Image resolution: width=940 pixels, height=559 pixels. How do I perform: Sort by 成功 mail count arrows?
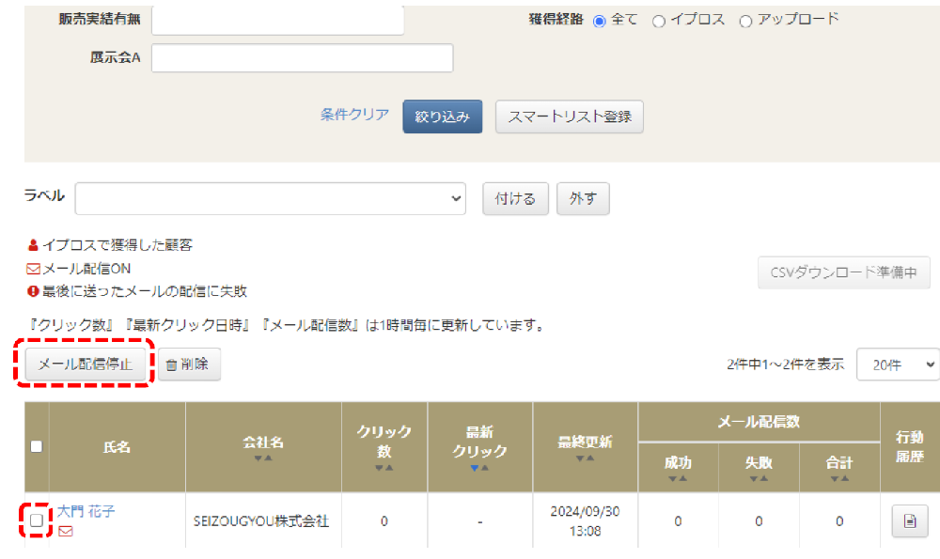[677, 478]
